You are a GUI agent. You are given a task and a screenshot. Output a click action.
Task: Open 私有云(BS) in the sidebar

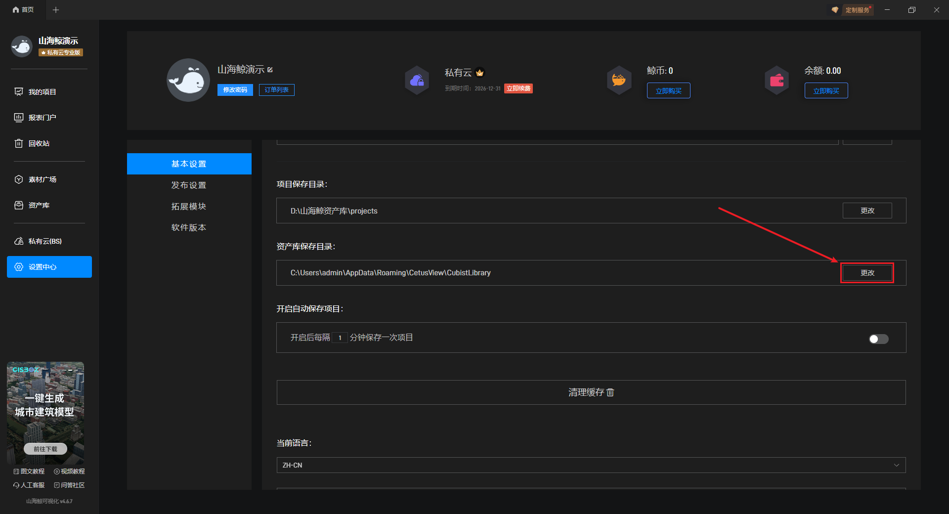(44, 241)
